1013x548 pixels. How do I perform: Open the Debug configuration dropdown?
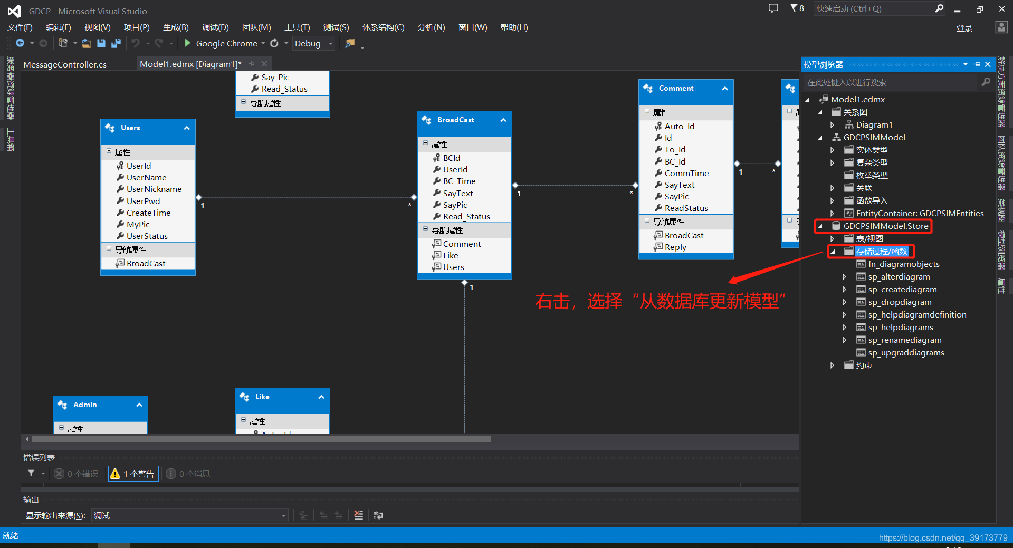click(x=331, y=43)
